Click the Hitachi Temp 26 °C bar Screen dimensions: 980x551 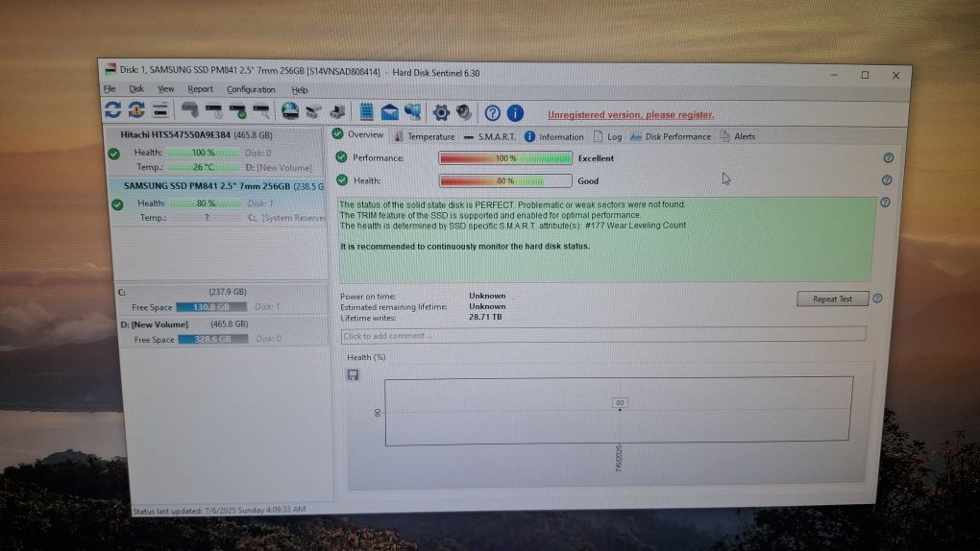pyautogui.click(x=203, y=167)
